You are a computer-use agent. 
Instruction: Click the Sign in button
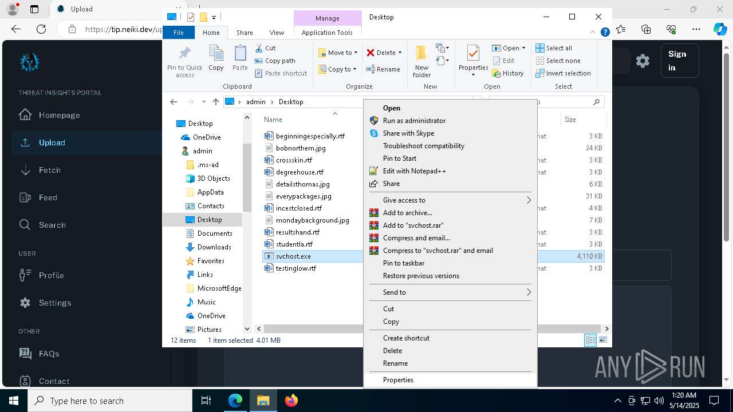pos(680,61)
